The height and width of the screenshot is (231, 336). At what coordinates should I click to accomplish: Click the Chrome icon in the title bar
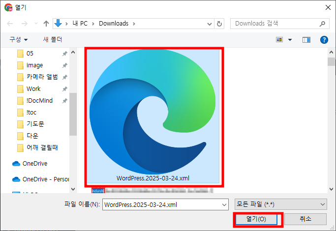tap(8, 7)
